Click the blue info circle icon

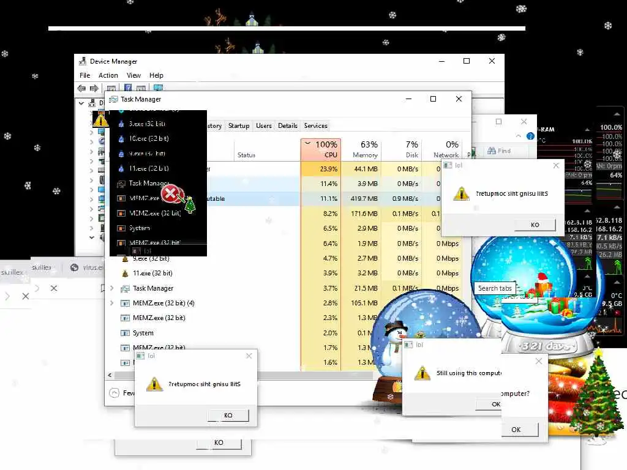[x=531, y=136]
